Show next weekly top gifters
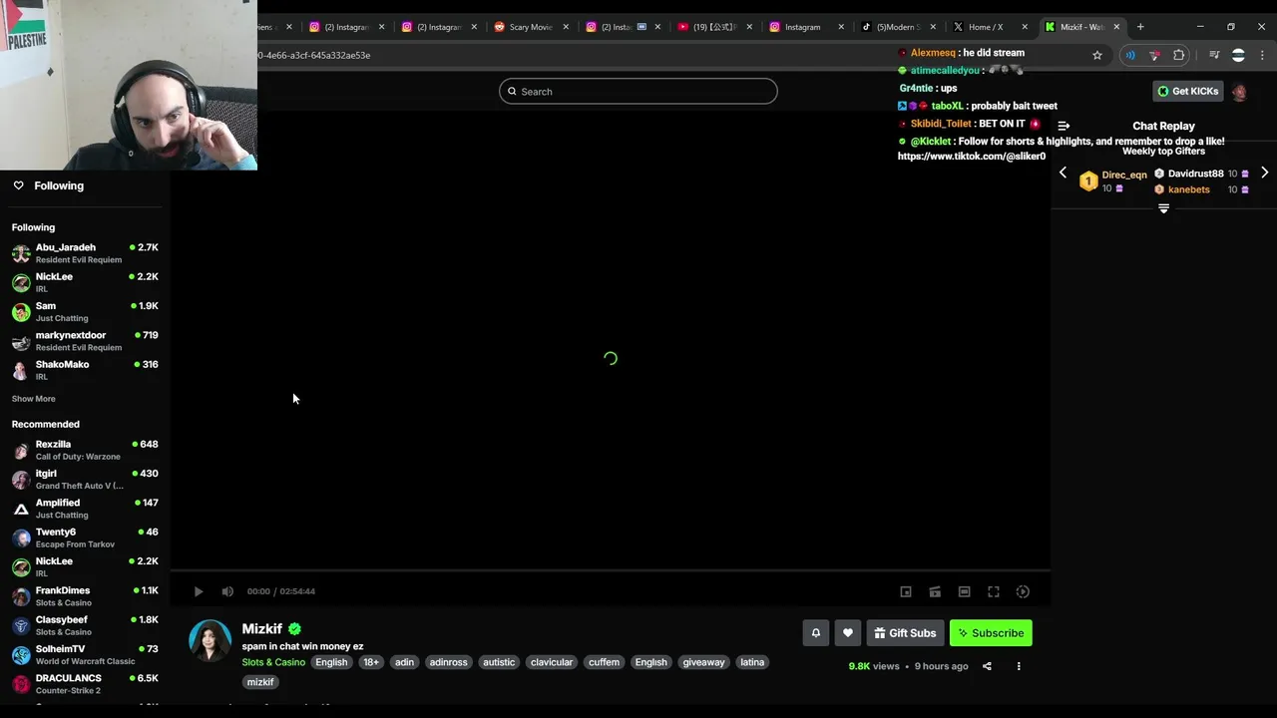Image resolution: width=1277 pixels, height=718 pixels. tap(1264, 173)
